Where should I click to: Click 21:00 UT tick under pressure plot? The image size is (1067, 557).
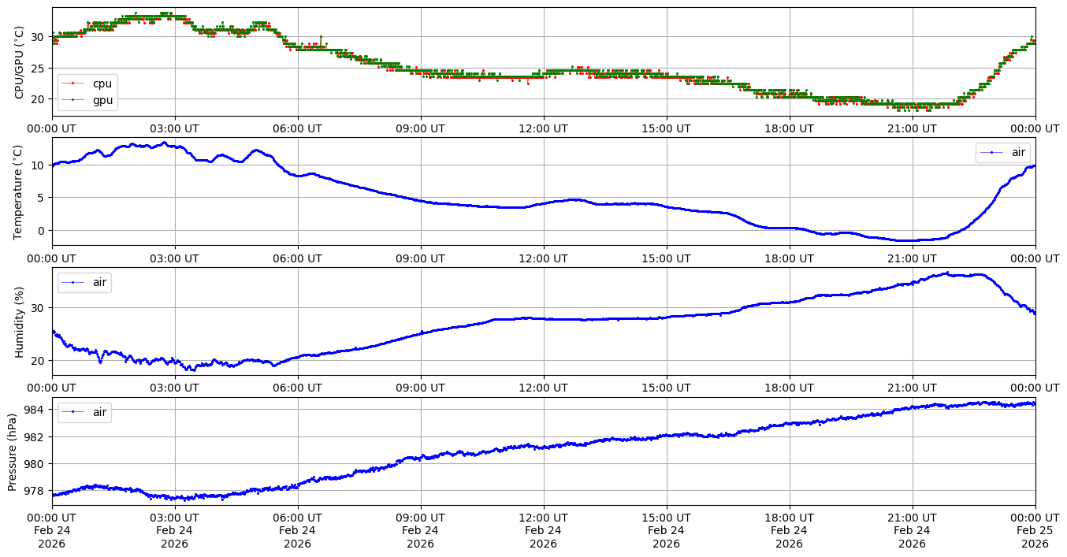click(x=912, y=518)
